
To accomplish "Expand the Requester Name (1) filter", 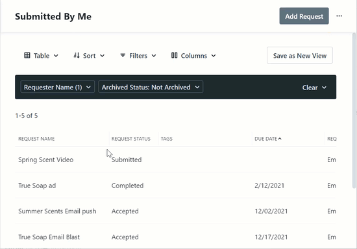I will click(x=57, y=87).
